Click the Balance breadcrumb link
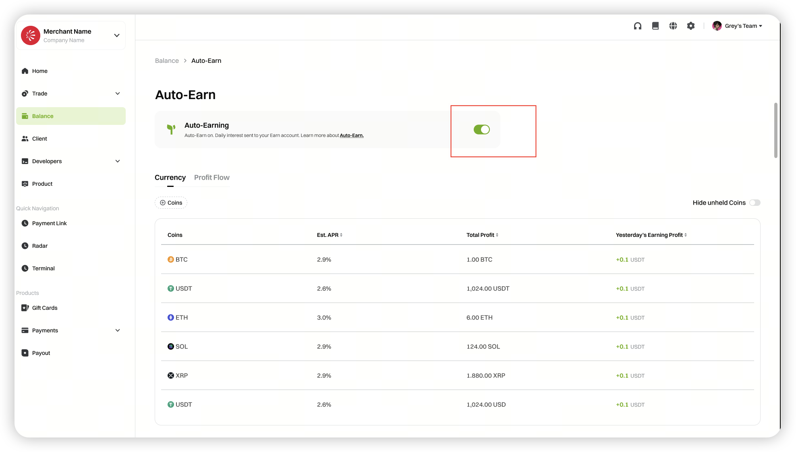Viewport: 796px width, 452px height. coord(167,61)
